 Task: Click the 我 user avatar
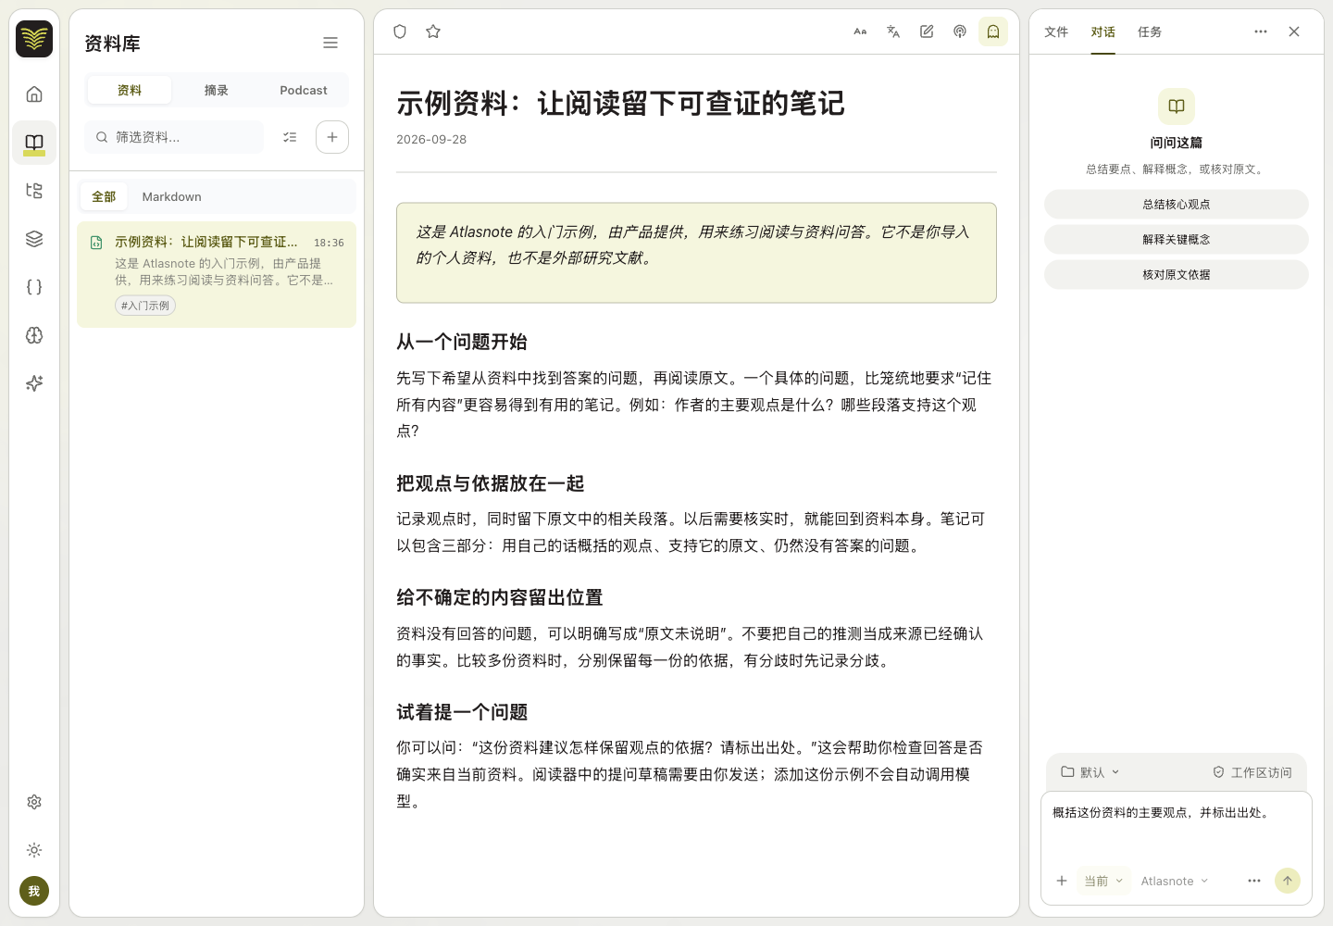(x=34, y=891)
